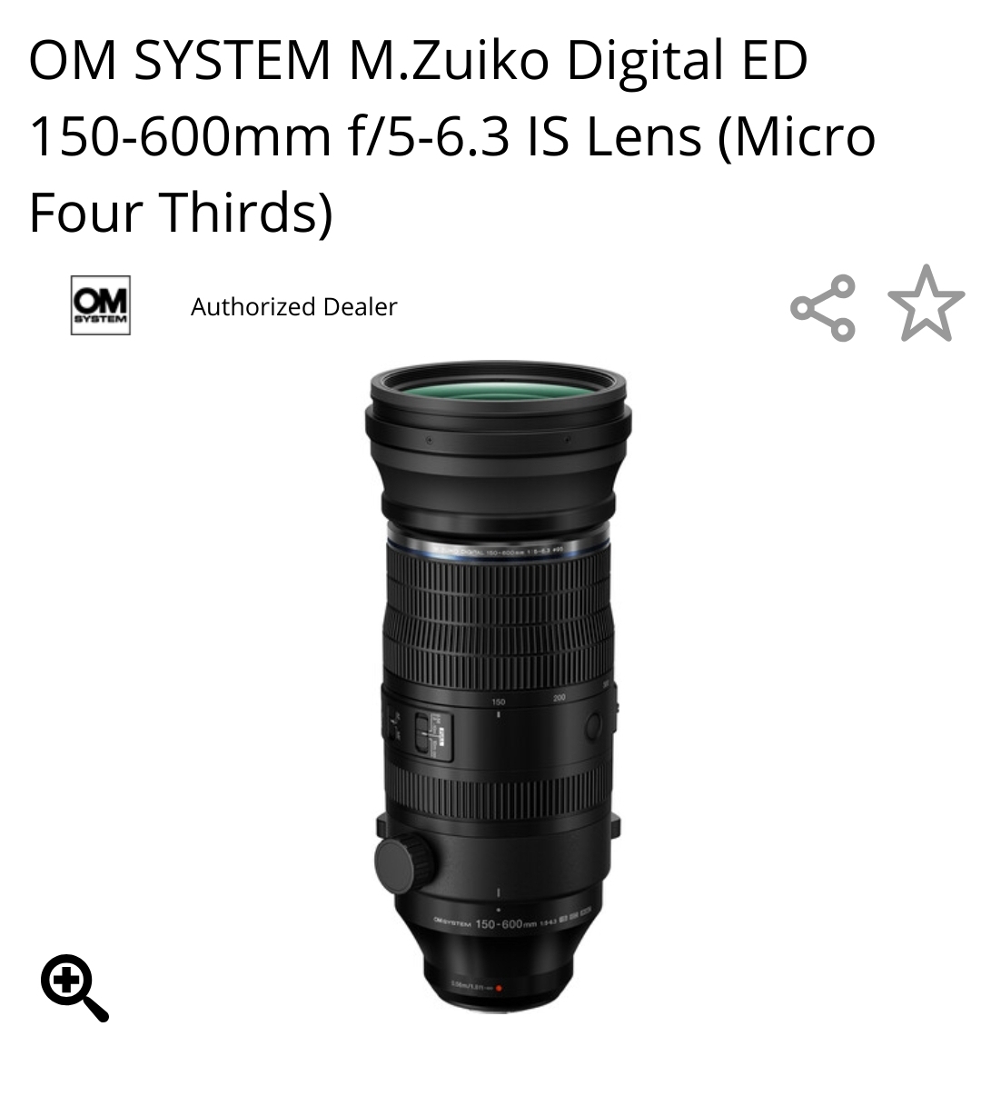Add lens to wishlist with star icon
This screenshot has width=981, height=1096.
926,304
